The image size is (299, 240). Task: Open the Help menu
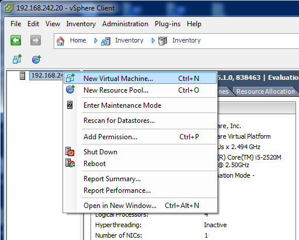coord(194,24)
